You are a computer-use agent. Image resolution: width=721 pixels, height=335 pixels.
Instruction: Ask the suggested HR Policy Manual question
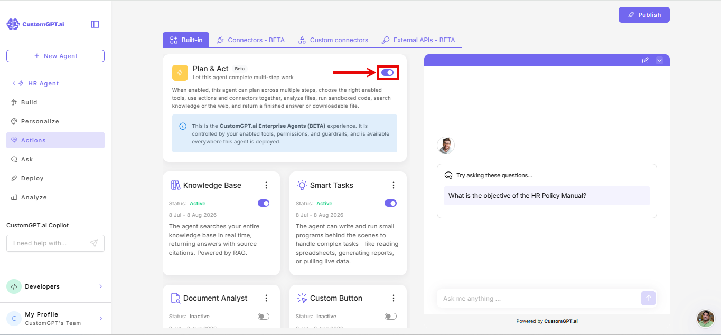coord(547,196)
